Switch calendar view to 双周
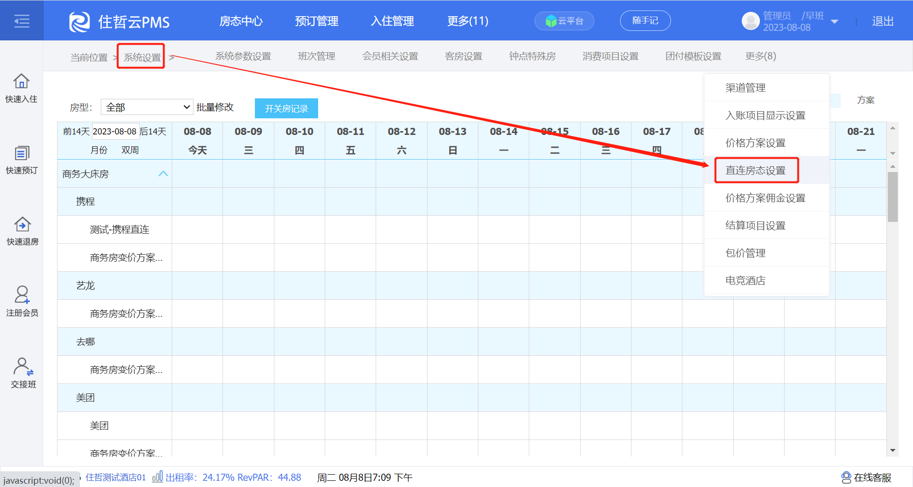Viewport: 913px width, 487px height. 130,150
